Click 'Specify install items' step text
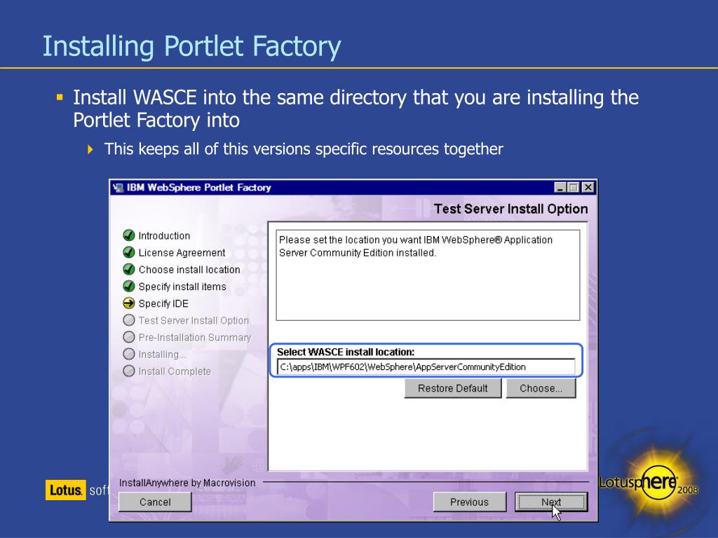The width and height of the screenshot is (718, 538). tap(182, 287)
